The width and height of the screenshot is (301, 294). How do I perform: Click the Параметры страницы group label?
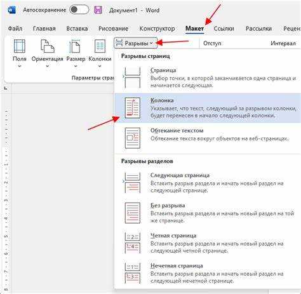[93, 78]
